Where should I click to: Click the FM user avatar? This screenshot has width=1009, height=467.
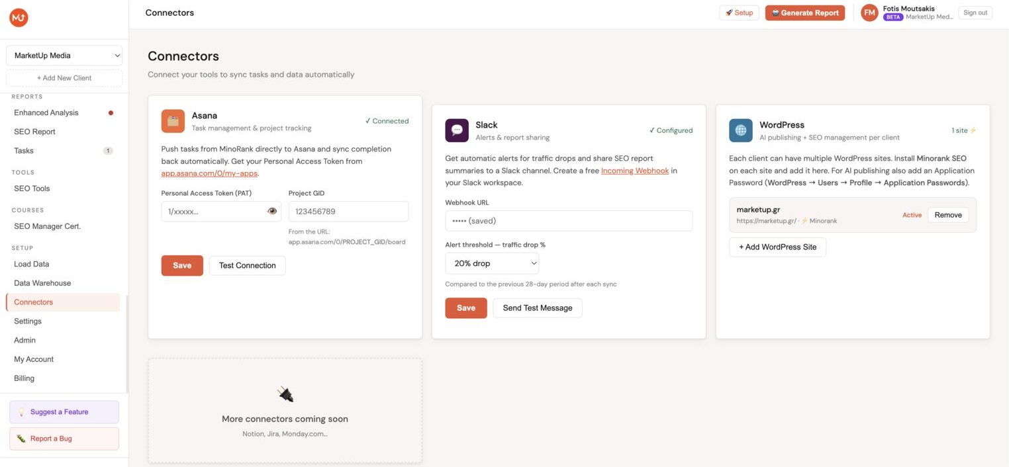[869, 13]
